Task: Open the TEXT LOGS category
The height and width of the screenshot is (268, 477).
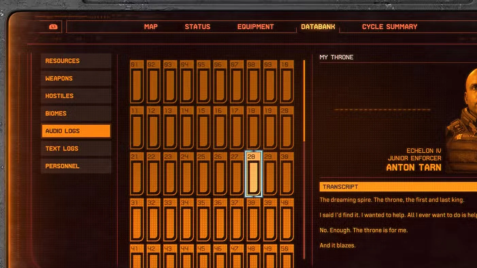Action: (76, 148)
